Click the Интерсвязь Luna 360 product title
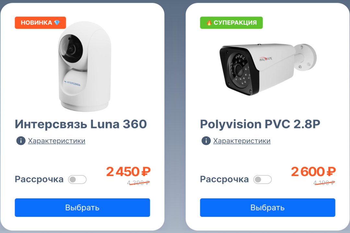 click(81, 124)
